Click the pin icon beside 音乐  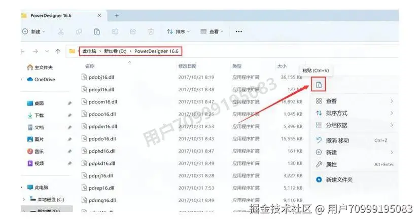click(x=69, y=152)
